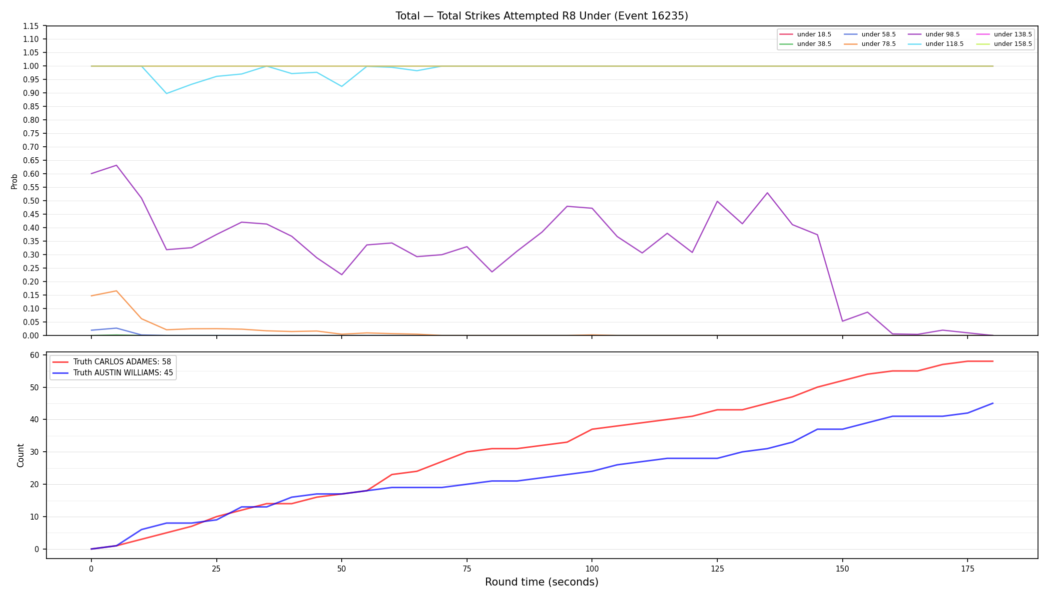Click the 25 tick on x-axis
Screen dimensions: 1049x599
[x=216, y=568]
